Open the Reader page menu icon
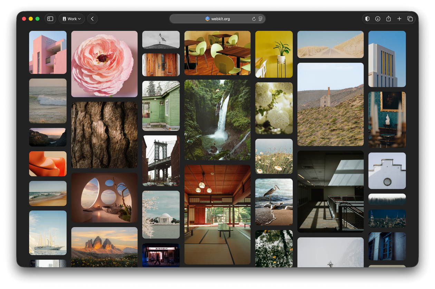Image resolution: width=435 pixels, height=289 pixels. tap(261, 19)
